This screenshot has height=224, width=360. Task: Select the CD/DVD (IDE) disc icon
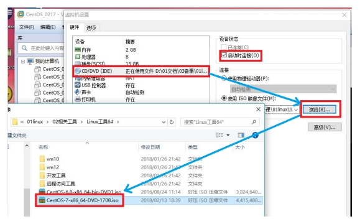78,71
